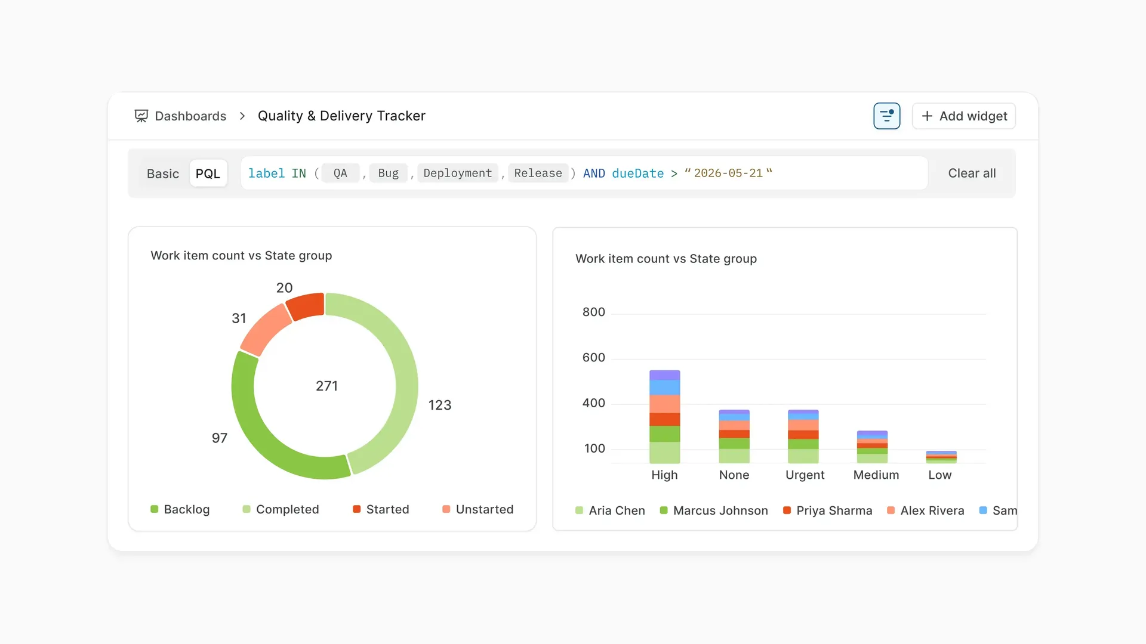Click the Aria Chen legend swatch

click(x=579, y=510)
